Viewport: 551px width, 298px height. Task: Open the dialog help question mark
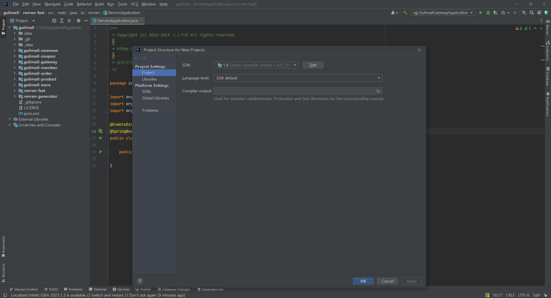[x=140, y=281]
